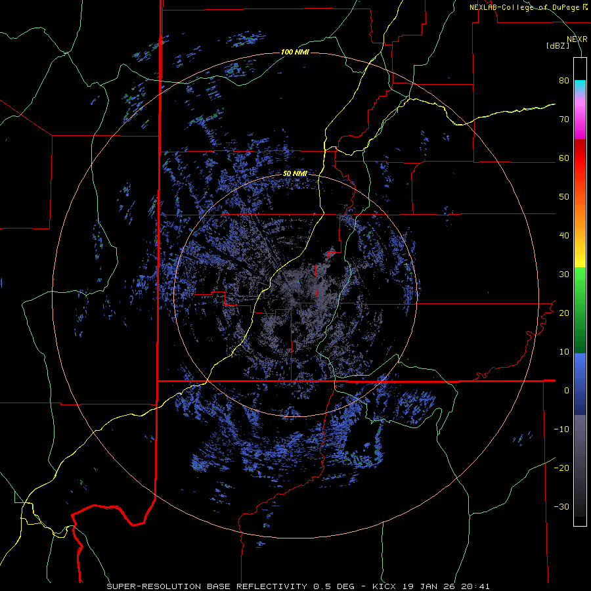Click the -20 dBZ legend value
The height and width of the screenshot is (591, 591).
point(561,468)
